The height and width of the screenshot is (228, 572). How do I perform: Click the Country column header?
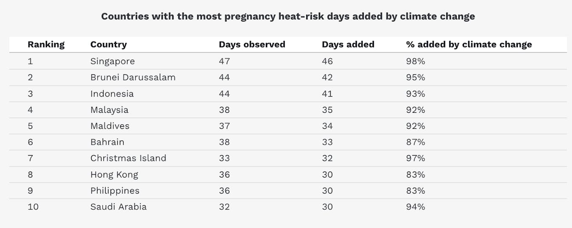click(x=109, y=45)
